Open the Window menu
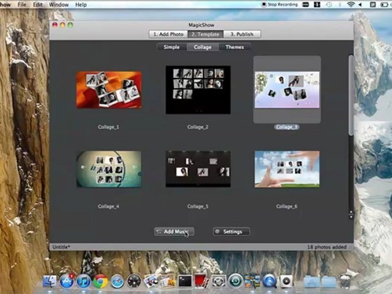The image size is (392, 294). coord(59,4)
